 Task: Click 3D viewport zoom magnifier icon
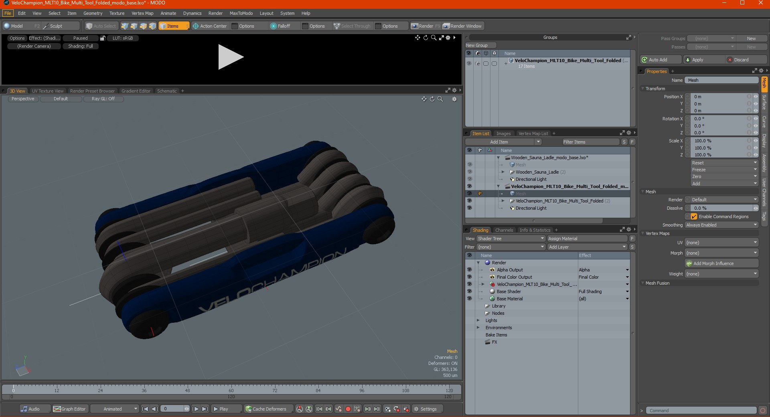coord(440,99)
